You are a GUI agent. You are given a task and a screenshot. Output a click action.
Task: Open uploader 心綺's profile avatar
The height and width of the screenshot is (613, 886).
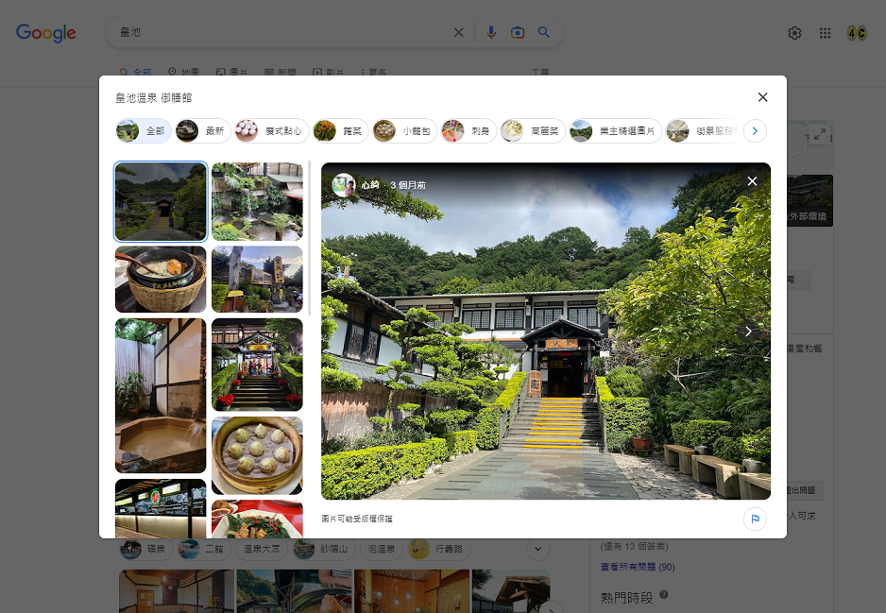[343, 185]
